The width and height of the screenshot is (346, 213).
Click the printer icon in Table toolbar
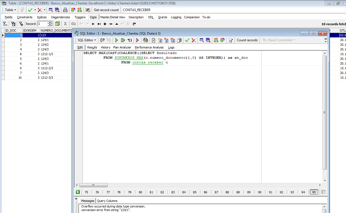[x=65, y=10]
